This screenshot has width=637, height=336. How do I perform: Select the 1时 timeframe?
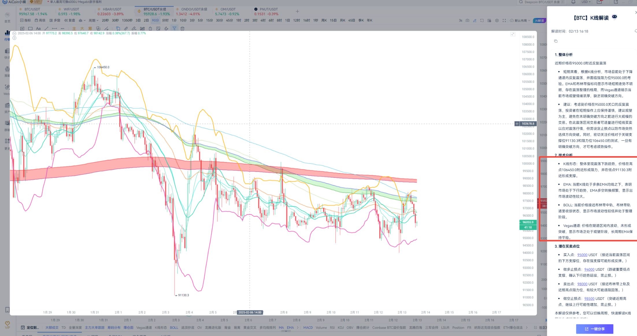[238, 21]
